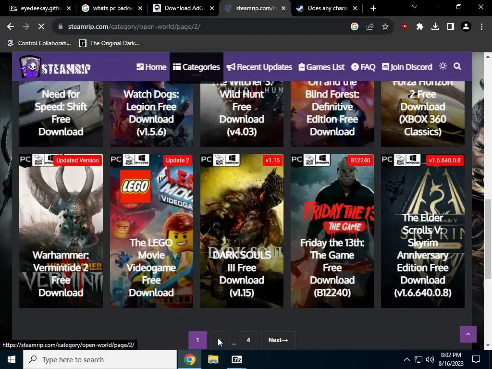Image resolution: width=492 pixels, height=369 pixels.
Task: Click the taskbar search box
Action: [100, 359]
